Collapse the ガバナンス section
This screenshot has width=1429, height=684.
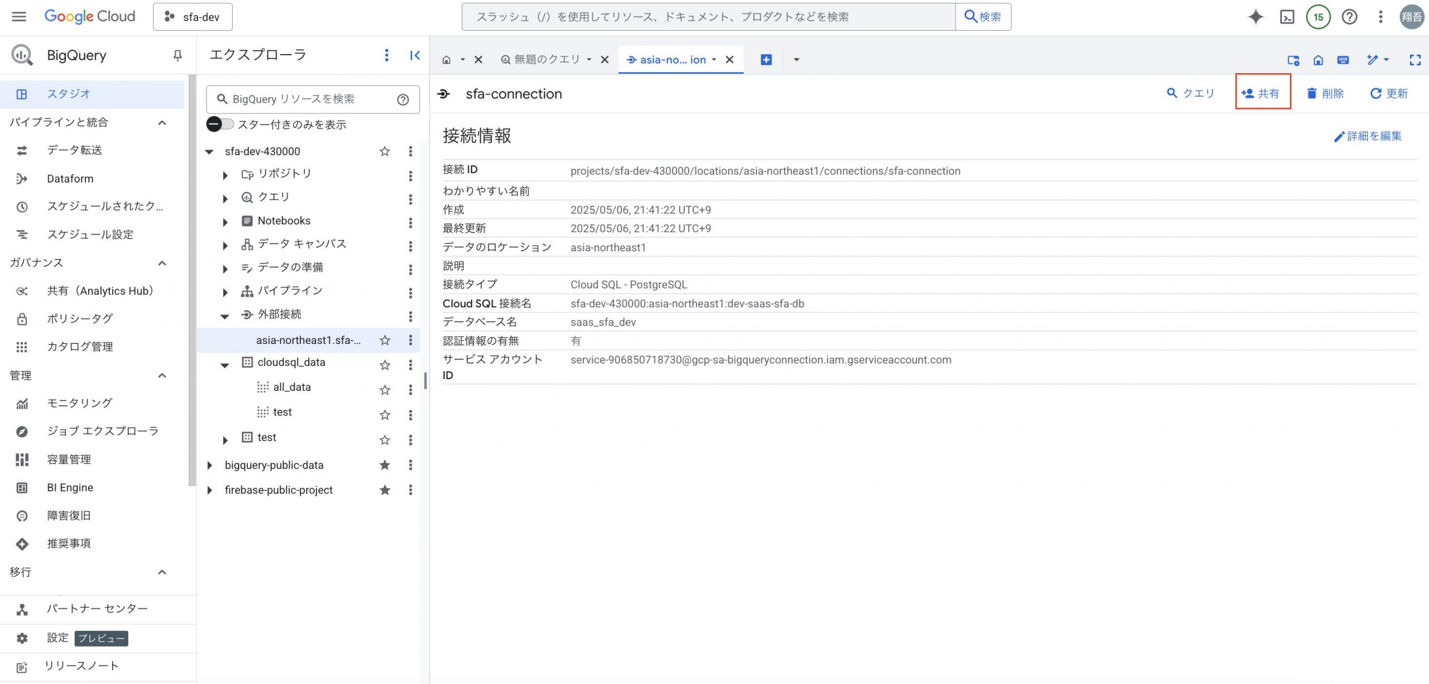(x=162, y=263)
